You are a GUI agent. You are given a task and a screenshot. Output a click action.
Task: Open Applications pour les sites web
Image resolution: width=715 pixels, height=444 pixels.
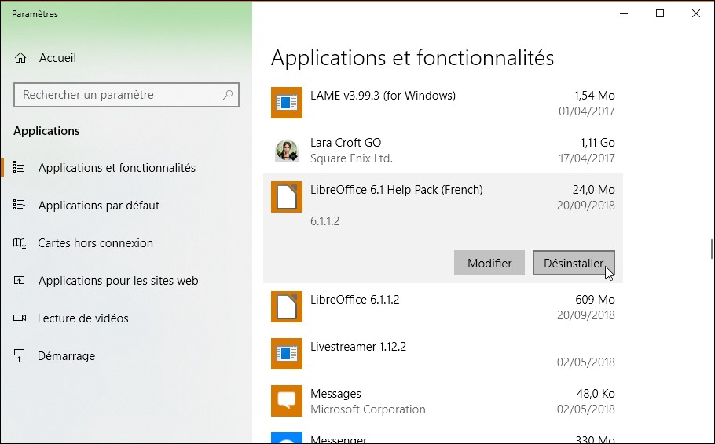(x=118, y=281)
